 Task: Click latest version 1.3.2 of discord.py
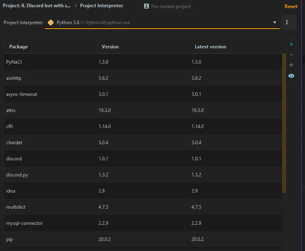tap(196, 175)
